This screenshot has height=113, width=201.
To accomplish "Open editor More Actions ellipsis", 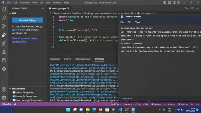I will tap(197, 8).
